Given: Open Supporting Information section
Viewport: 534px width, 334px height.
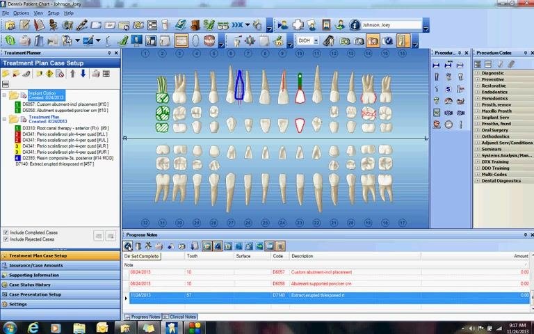Looking at the screenshot, I should [x=60, y=275].
